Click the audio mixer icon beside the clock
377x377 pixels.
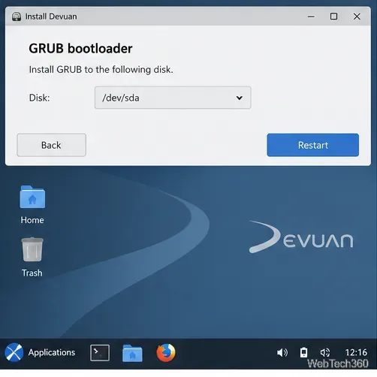pyautogui.click(x=325, y=353)
